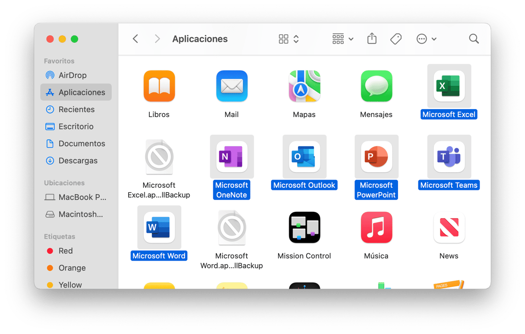525x334 pixels.
Task: Select the Microsoft PowerPoint app icon
Action: [376, 157]
